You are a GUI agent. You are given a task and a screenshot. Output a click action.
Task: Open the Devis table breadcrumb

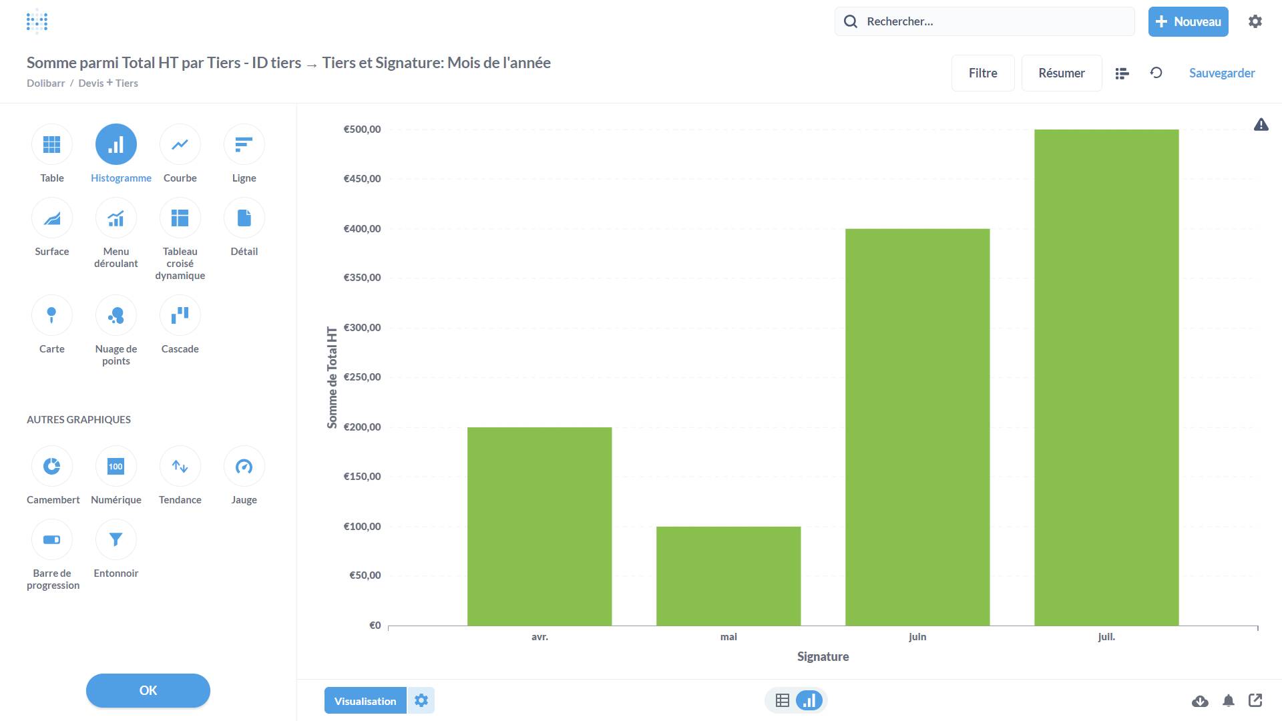(x=91, y=83)
